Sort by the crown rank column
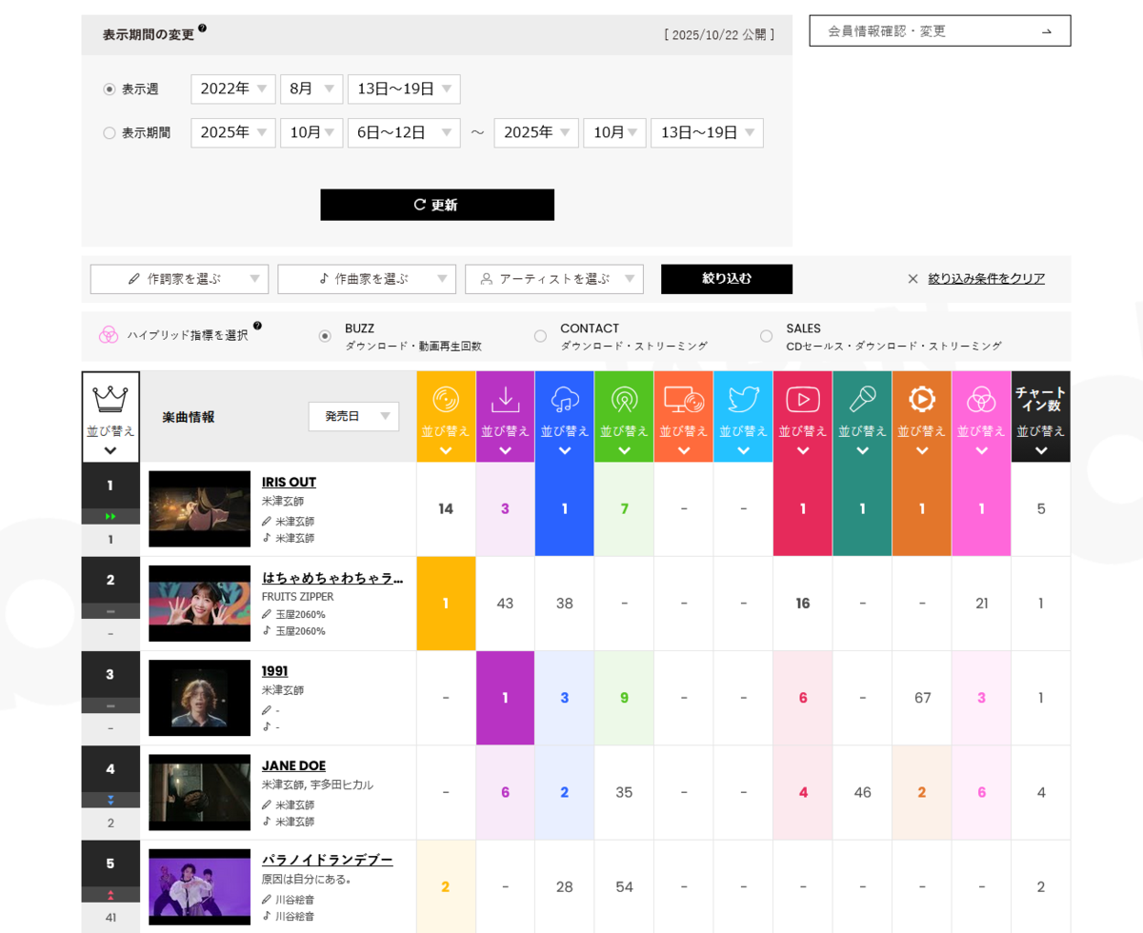Image resolution: width=1143 pixels, height=933 pixels. point(110,417)
